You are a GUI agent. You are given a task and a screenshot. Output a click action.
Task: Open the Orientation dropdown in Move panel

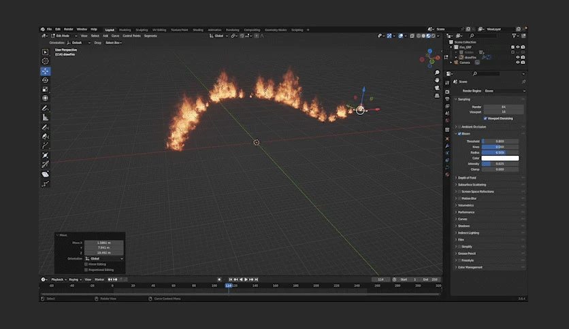104,259
